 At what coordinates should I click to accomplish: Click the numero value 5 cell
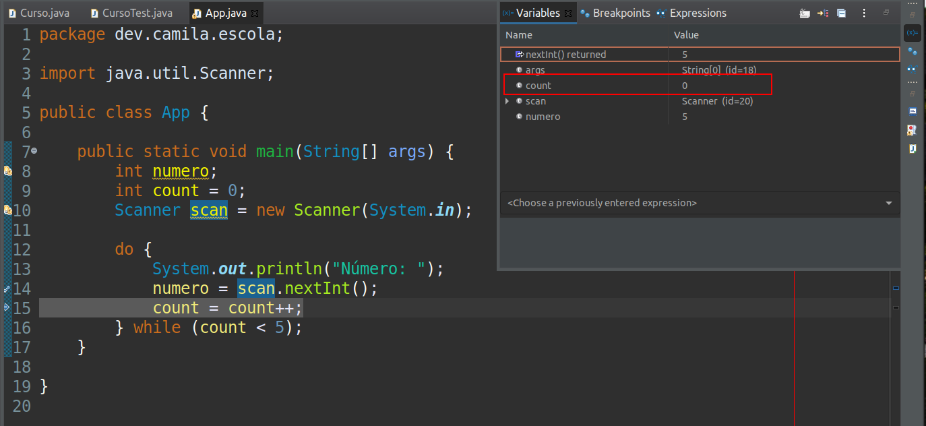click(x=685, y=117)
